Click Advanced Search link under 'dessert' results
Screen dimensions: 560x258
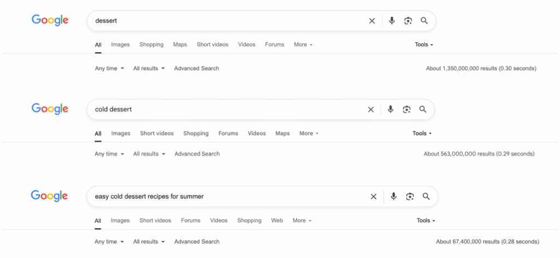[196, 68]
